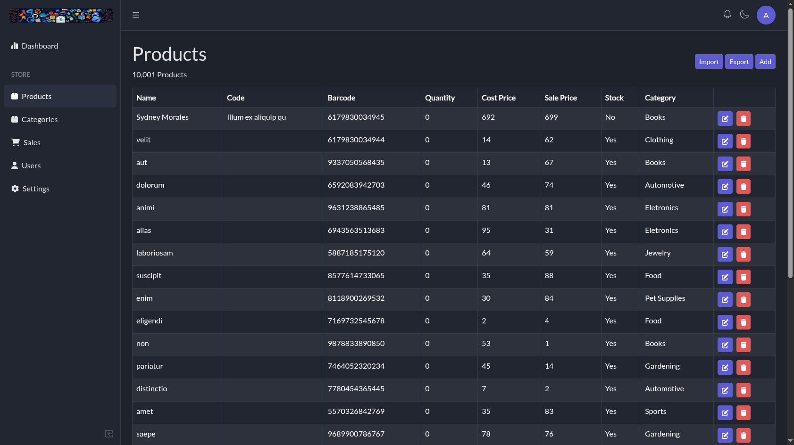Edit the Sydney Morales product
Viewport: 794px width, 445px height.
(x=725, y=119)
